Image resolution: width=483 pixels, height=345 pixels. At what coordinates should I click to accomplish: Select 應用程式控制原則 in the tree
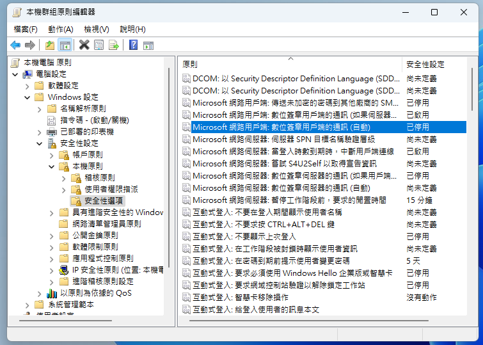[x=103, y=259]
